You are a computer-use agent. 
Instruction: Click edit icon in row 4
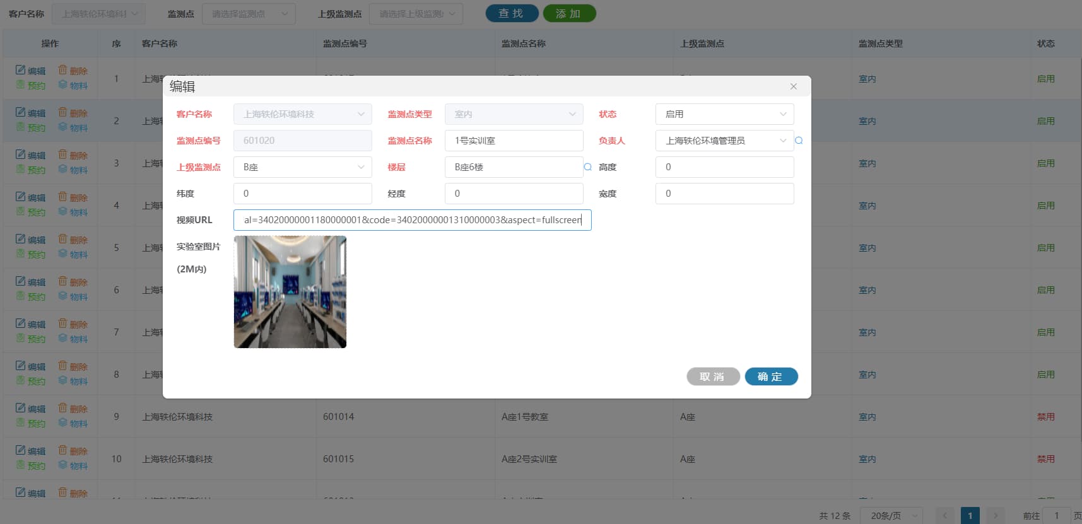tap(21, 197)
